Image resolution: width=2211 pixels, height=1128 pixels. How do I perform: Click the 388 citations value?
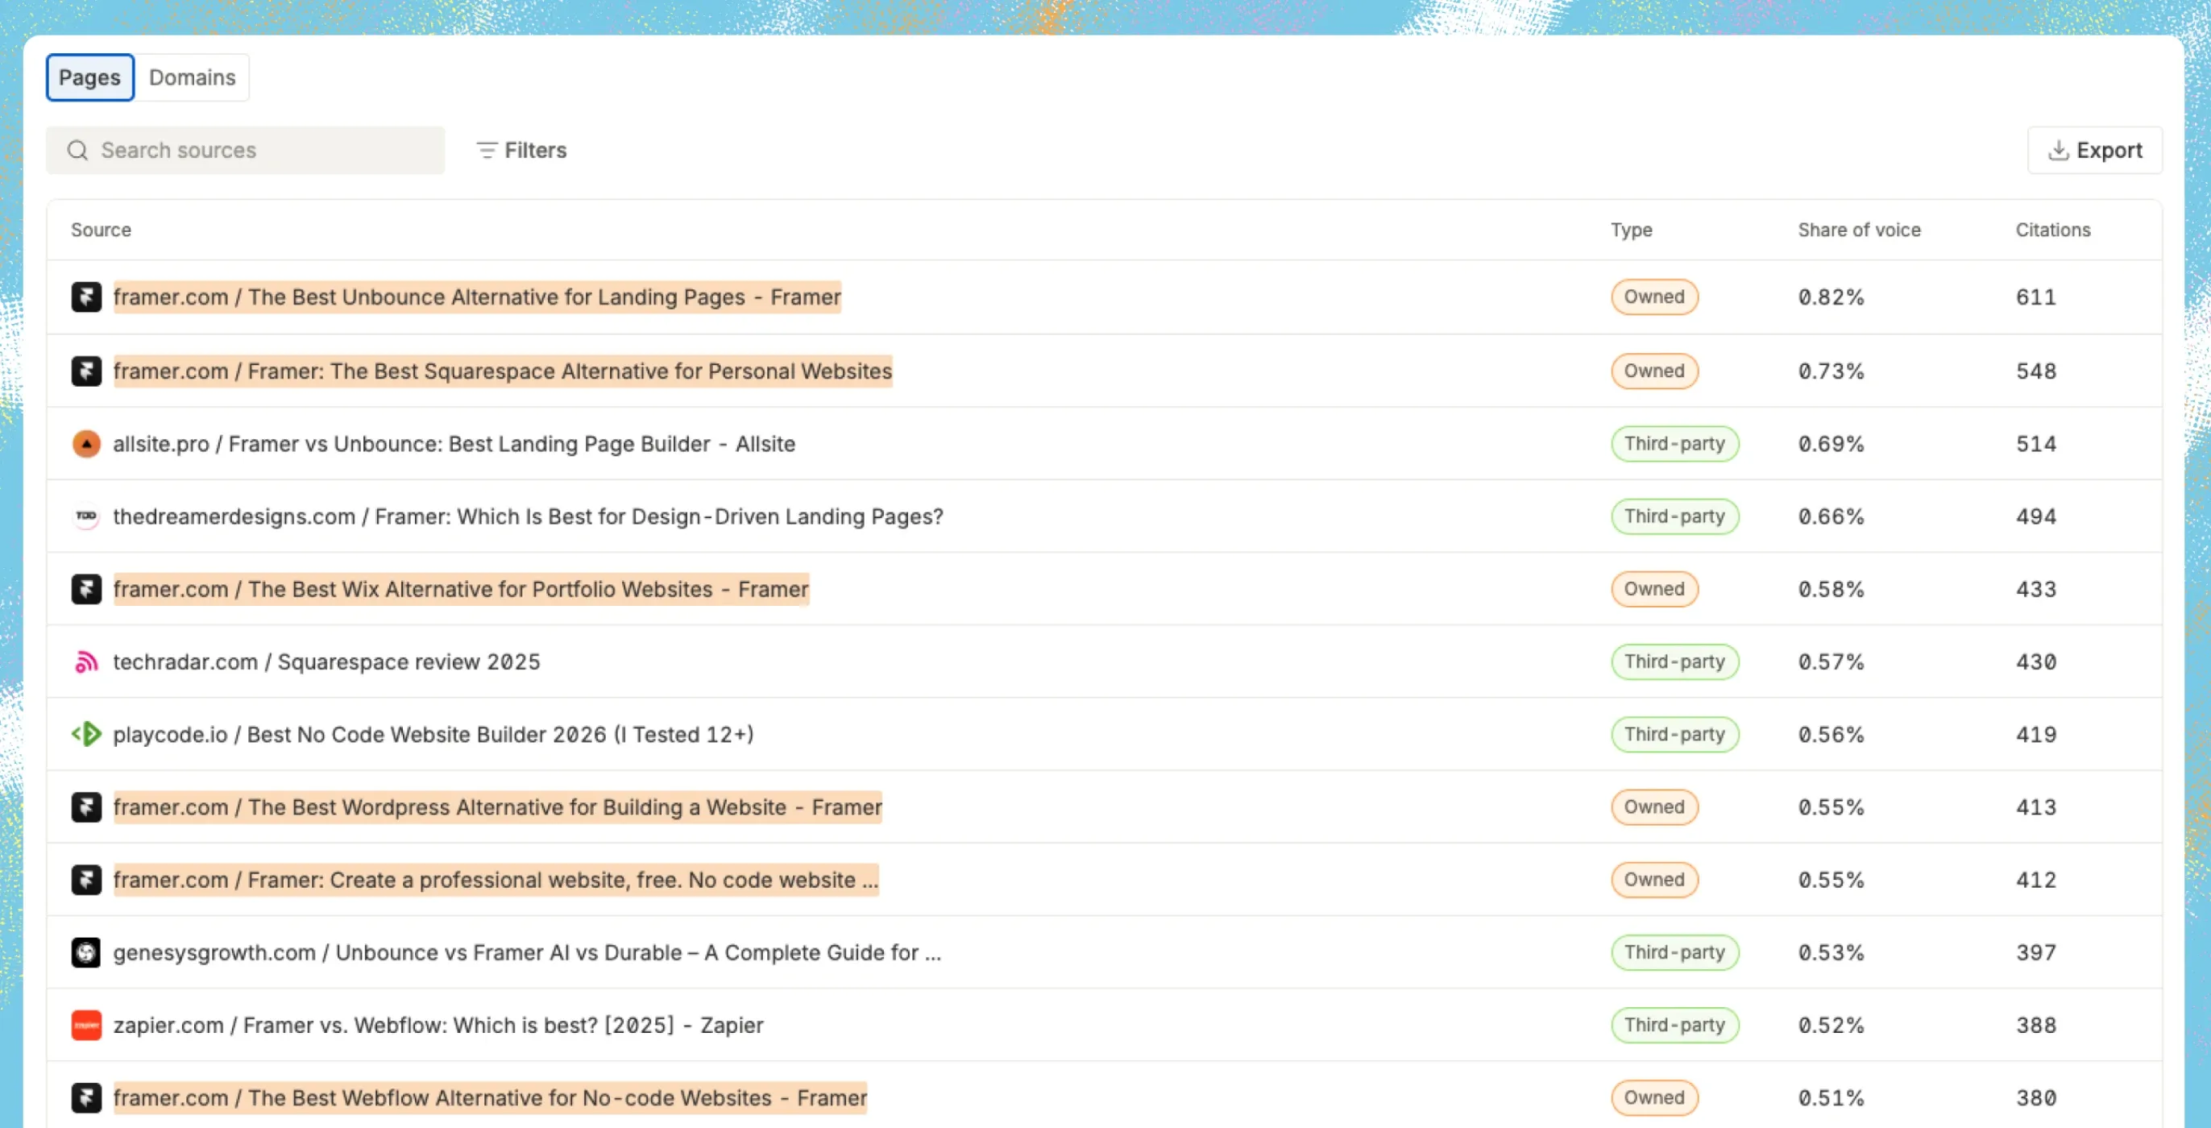2036,1025
